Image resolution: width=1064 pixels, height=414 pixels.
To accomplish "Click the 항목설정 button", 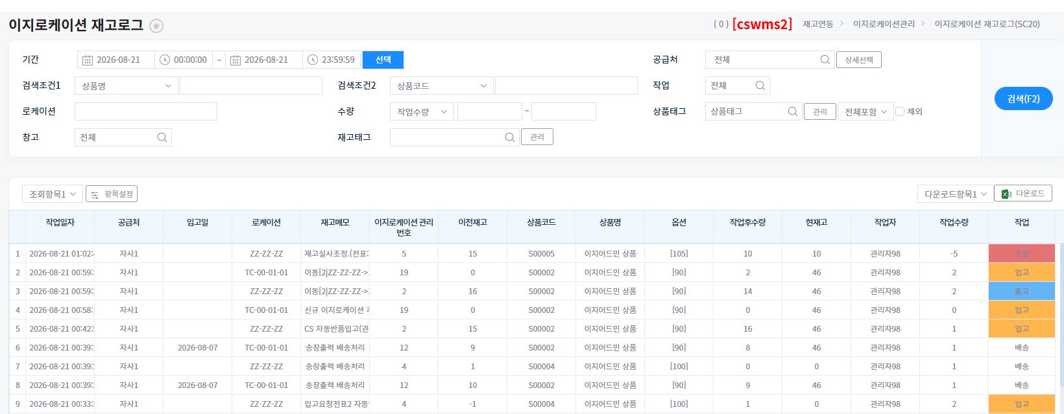I will pyautogui.click(x=112, y=194).
